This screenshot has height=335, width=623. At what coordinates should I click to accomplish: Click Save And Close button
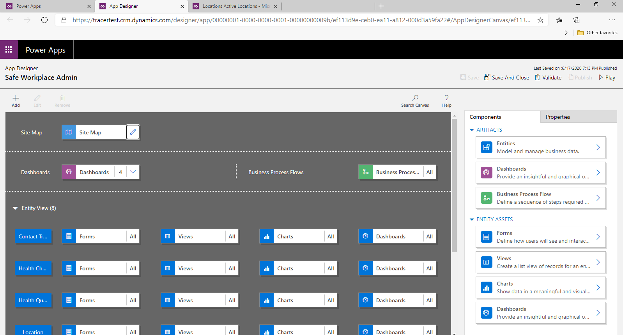coord(506,77)
